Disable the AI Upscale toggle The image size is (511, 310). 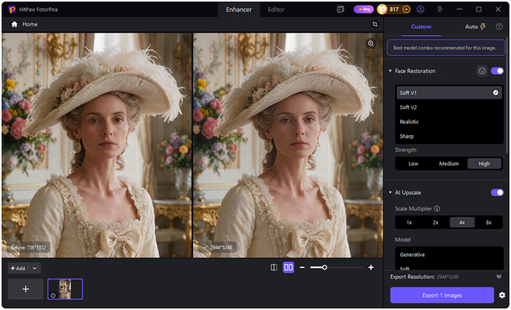click(497, 192)
